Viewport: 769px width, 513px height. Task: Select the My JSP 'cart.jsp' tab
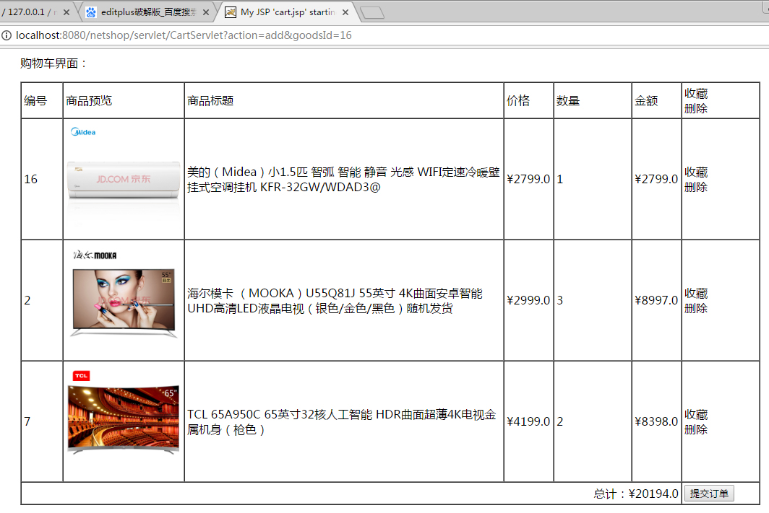point(288,12)
